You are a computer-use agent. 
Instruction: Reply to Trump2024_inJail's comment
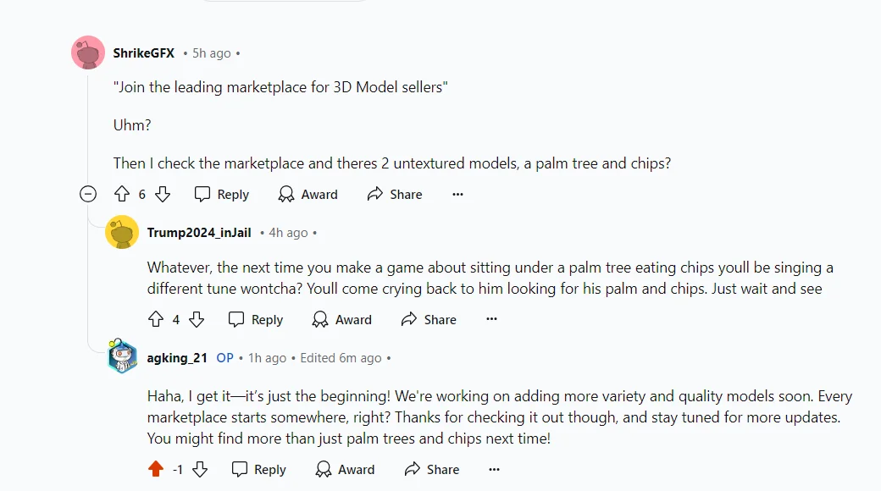click(256, 319)
